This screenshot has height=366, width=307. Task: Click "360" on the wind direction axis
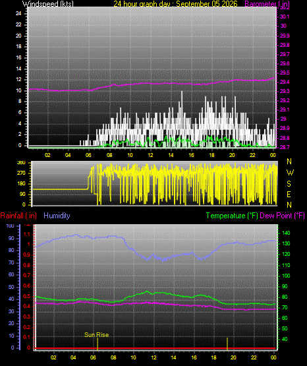point(21,163)
